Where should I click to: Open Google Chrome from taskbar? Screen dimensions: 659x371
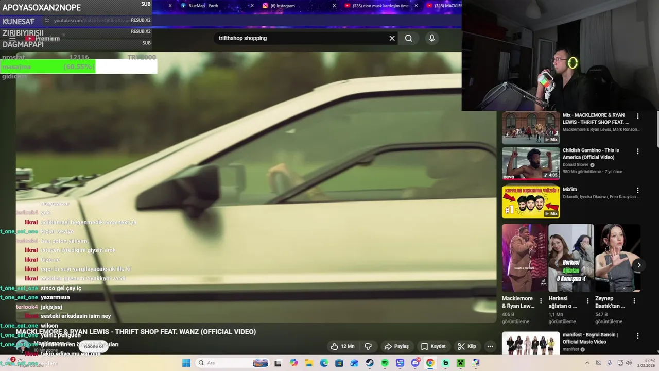tap(430, 363)
